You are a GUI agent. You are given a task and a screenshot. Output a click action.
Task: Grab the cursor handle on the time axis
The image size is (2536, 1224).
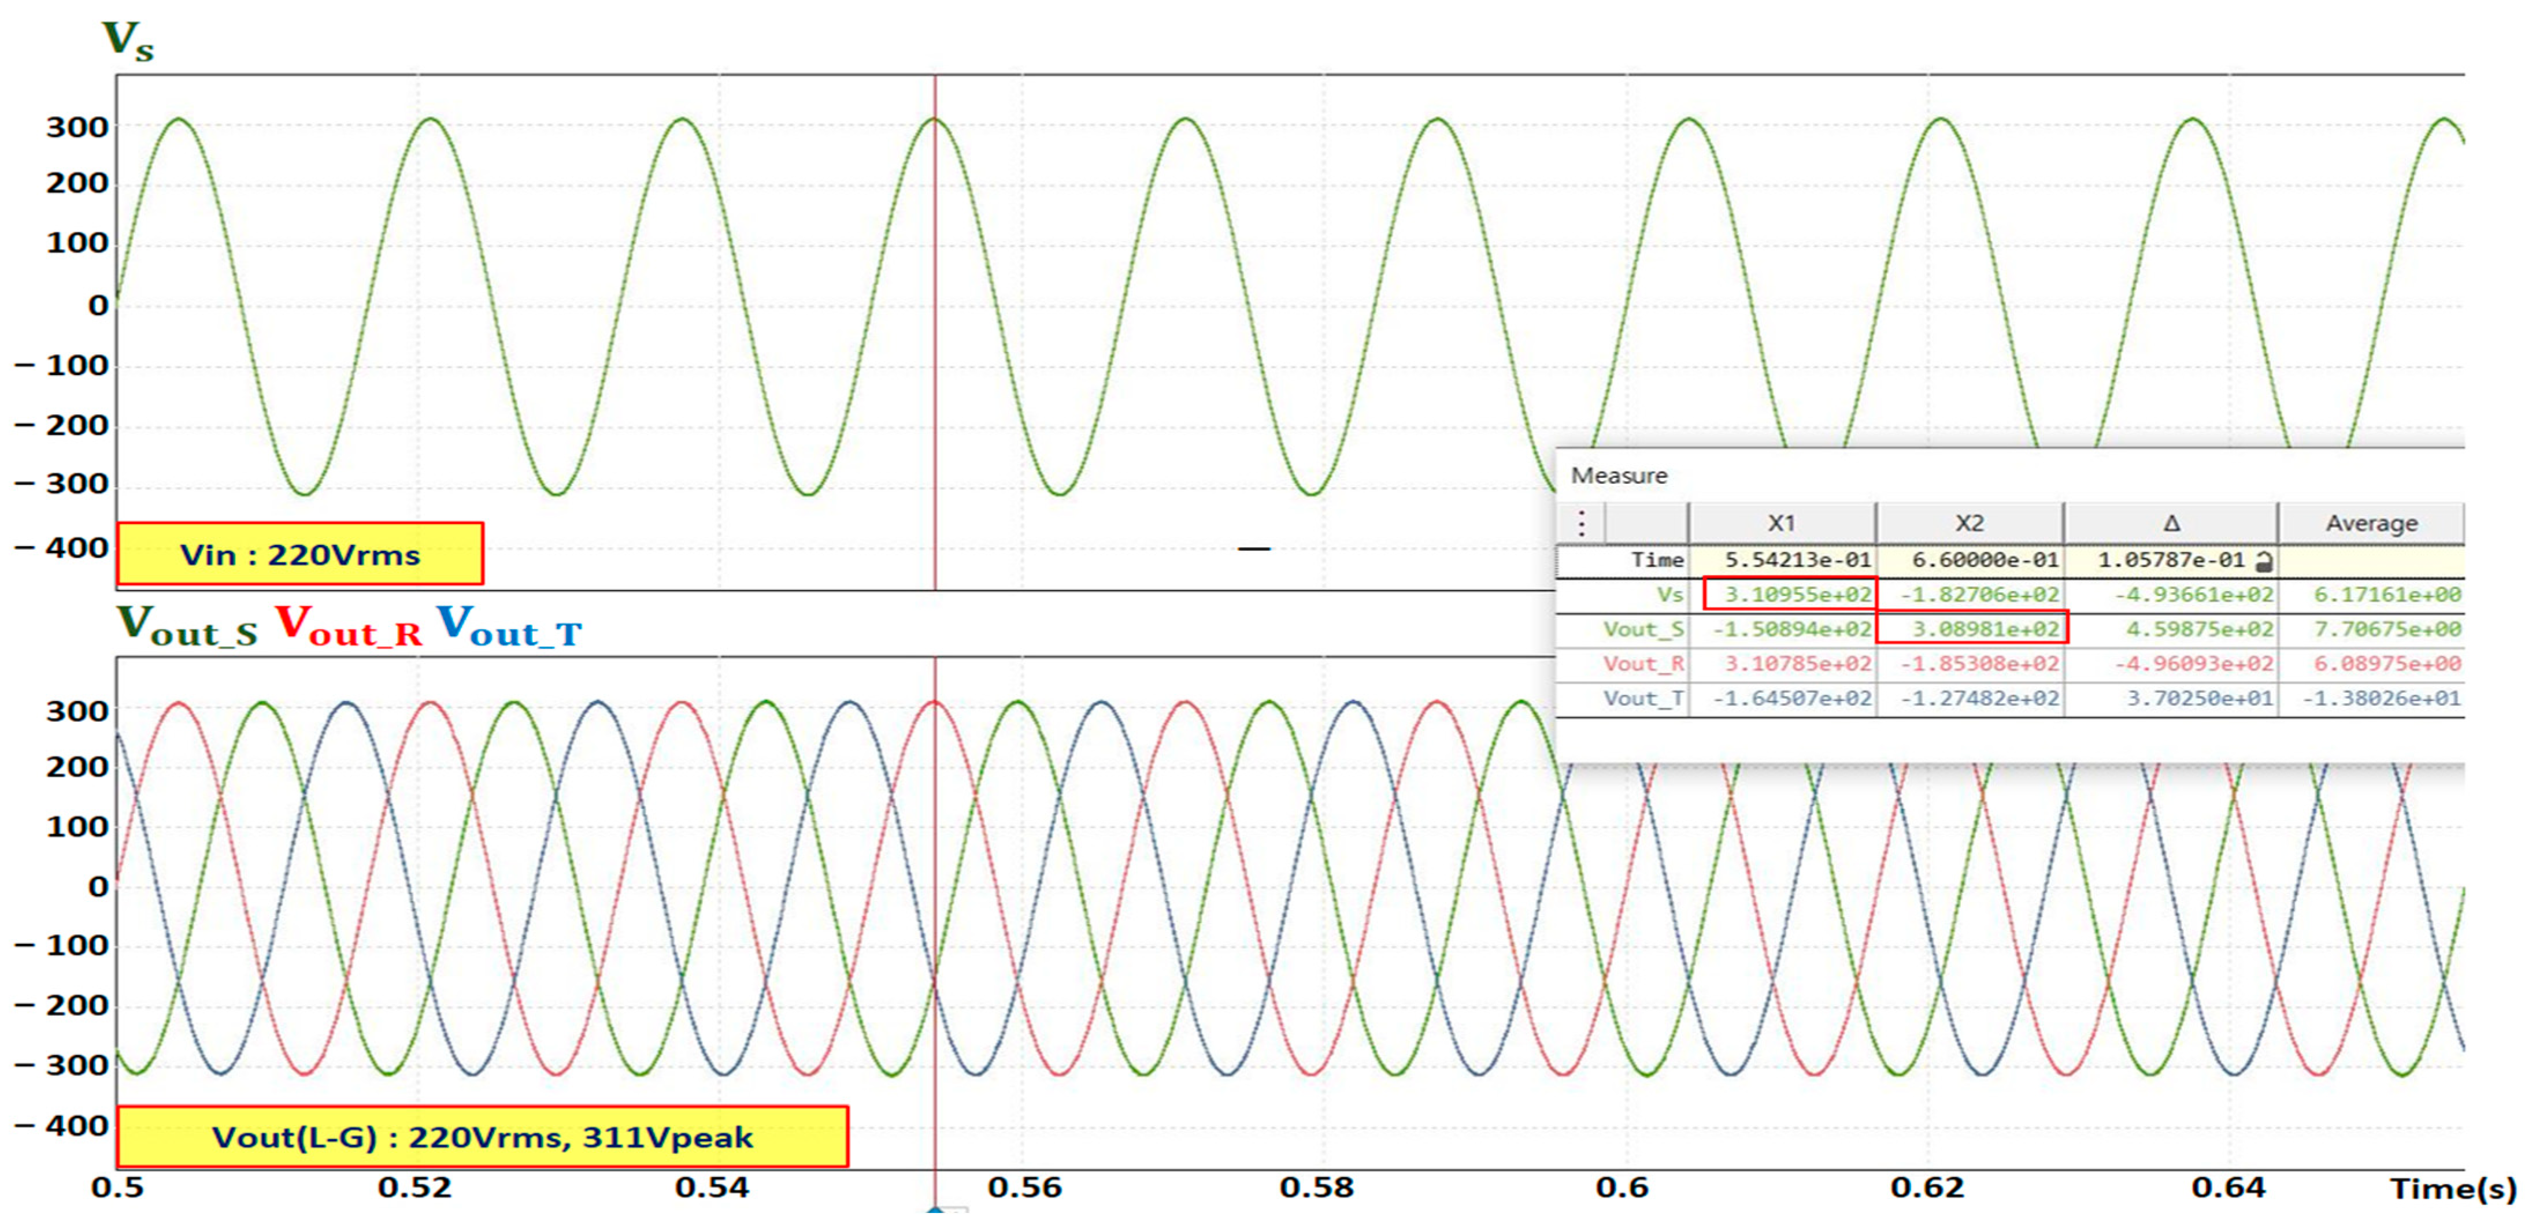click(x=935, y=1210)
